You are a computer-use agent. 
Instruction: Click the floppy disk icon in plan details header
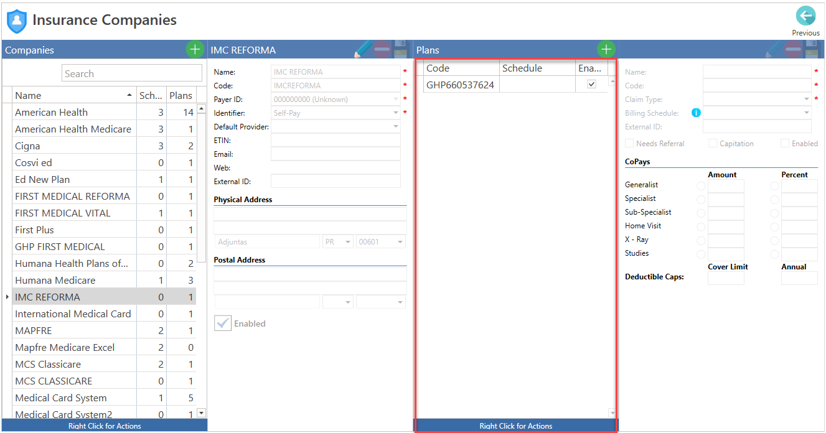(812, 49)
